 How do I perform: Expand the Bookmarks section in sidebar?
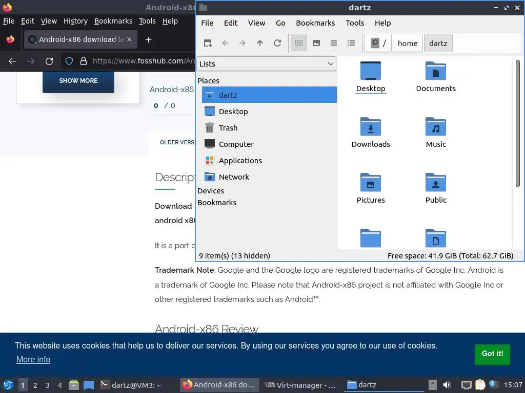pyautogui.click(x=217, y=203)
